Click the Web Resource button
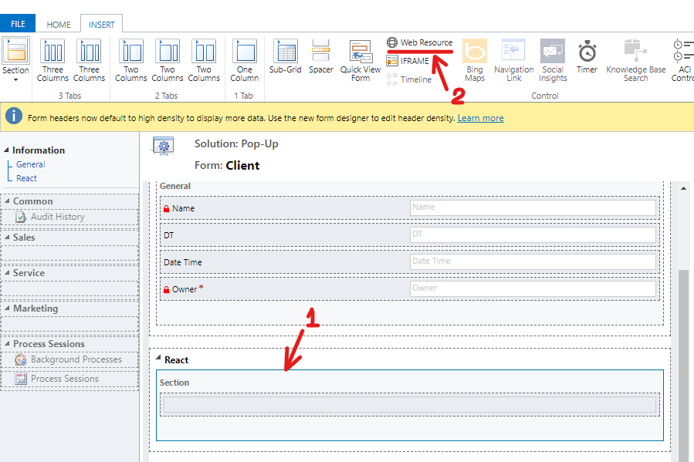Screen dimensions: 694x462 419,42
